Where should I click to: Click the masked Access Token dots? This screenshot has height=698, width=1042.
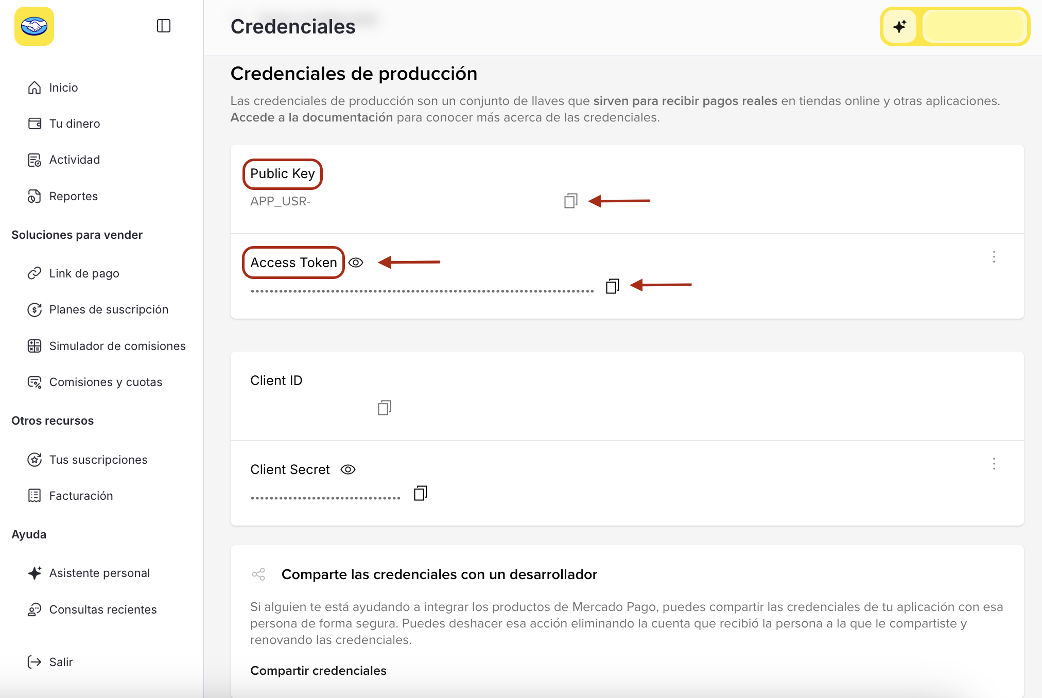tap(422, 291)
